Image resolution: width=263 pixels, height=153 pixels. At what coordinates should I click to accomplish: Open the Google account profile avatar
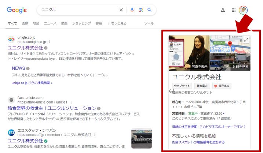click(243, 10)
